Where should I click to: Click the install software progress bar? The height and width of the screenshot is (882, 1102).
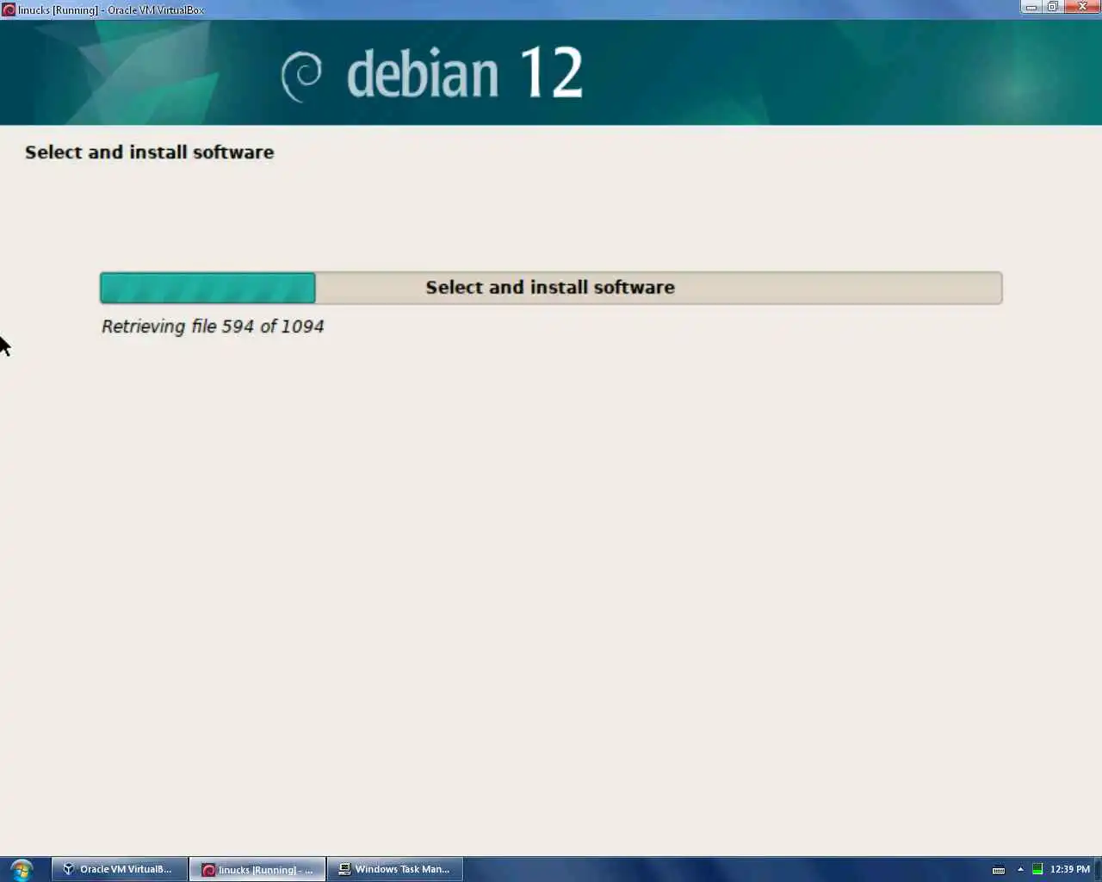point(551,288)
